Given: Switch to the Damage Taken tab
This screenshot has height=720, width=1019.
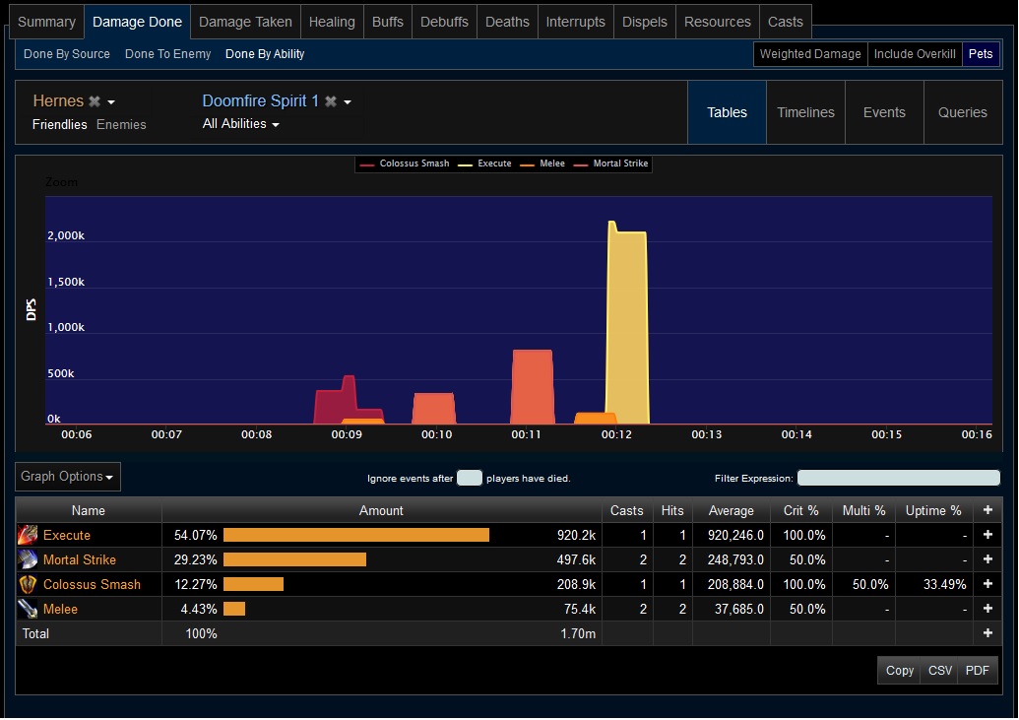Looking at the screenshot, I should tap(246, 22).
